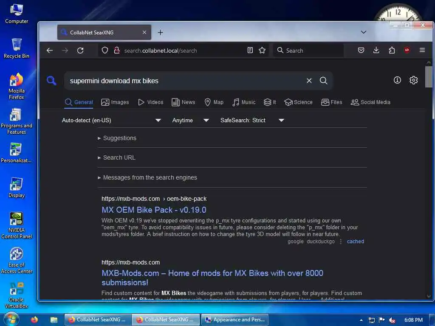Focus the SearXNG query input field
435x326 pixels.
186,81
